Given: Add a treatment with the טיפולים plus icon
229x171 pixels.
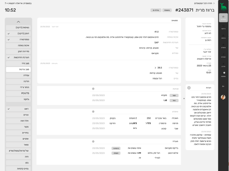Looking at the screenshot, I should point(93,112).
